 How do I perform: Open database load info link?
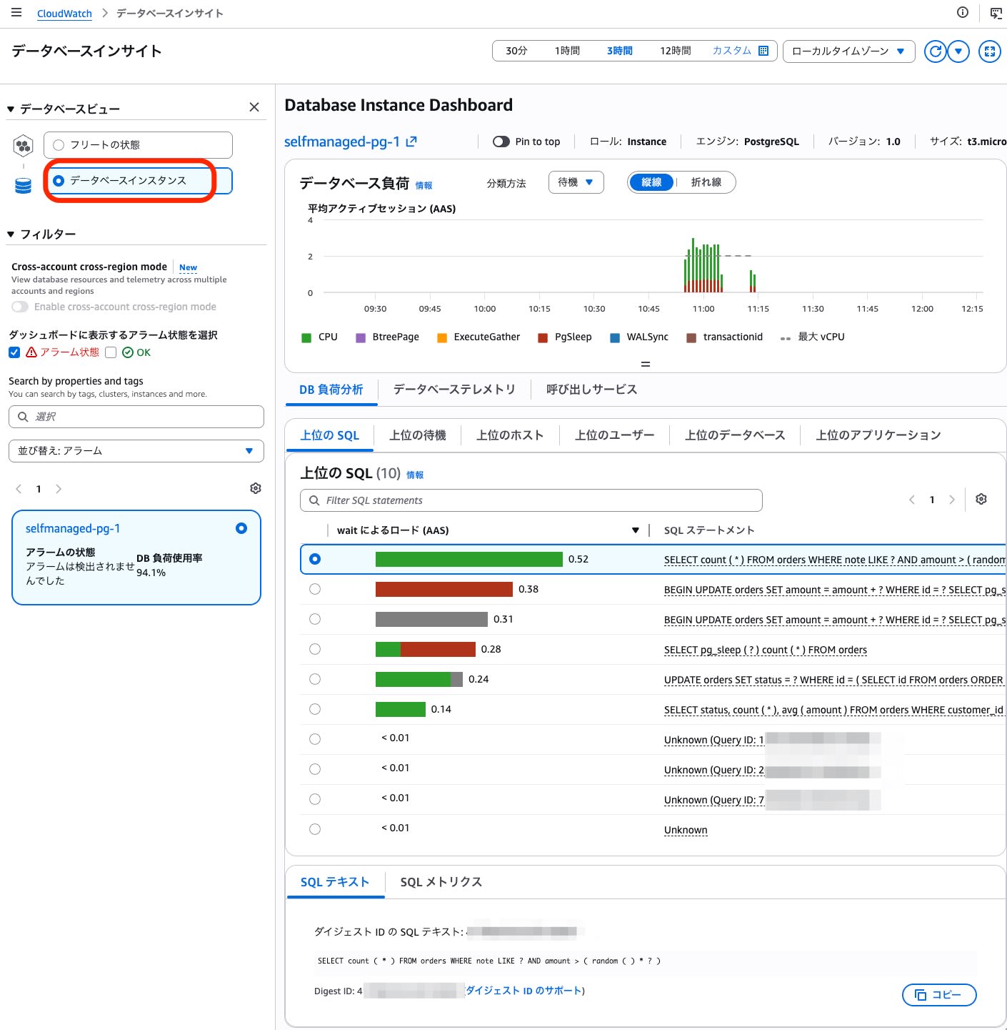pos(424,186)
